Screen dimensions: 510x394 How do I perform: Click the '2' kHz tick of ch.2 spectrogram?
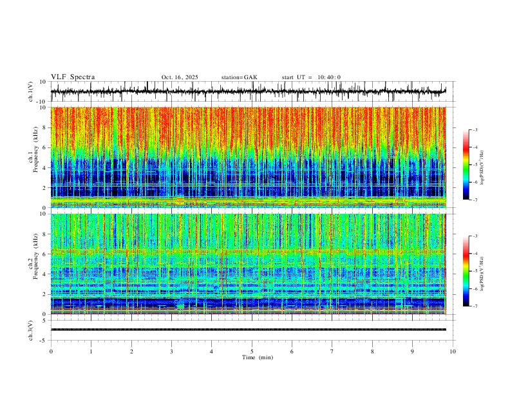(x=45, y=294)
